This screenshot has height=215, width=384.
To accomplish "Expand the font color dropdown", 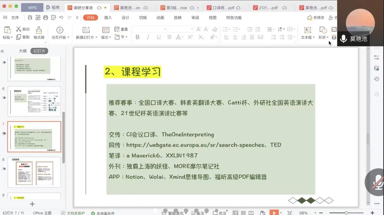I will pos(183,37).
